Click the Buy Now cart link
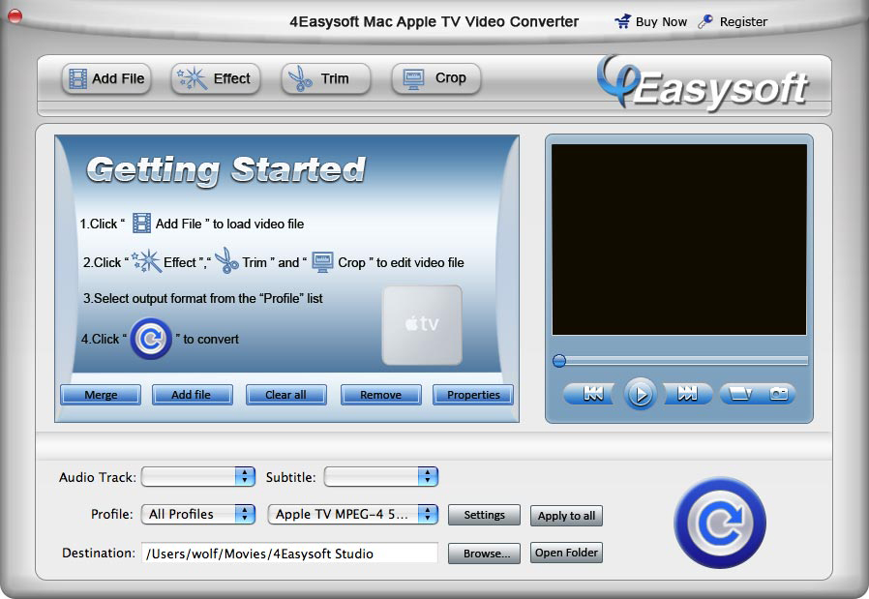This screenshot has height=599, width=869. point(650,22)
